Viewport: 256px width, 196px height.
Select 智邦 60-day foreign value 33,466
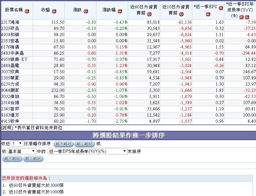153,109
